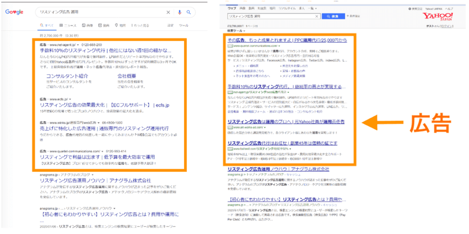Select Yahoo 地図 tab
469x234 pixels.
(x=272, y=8)
